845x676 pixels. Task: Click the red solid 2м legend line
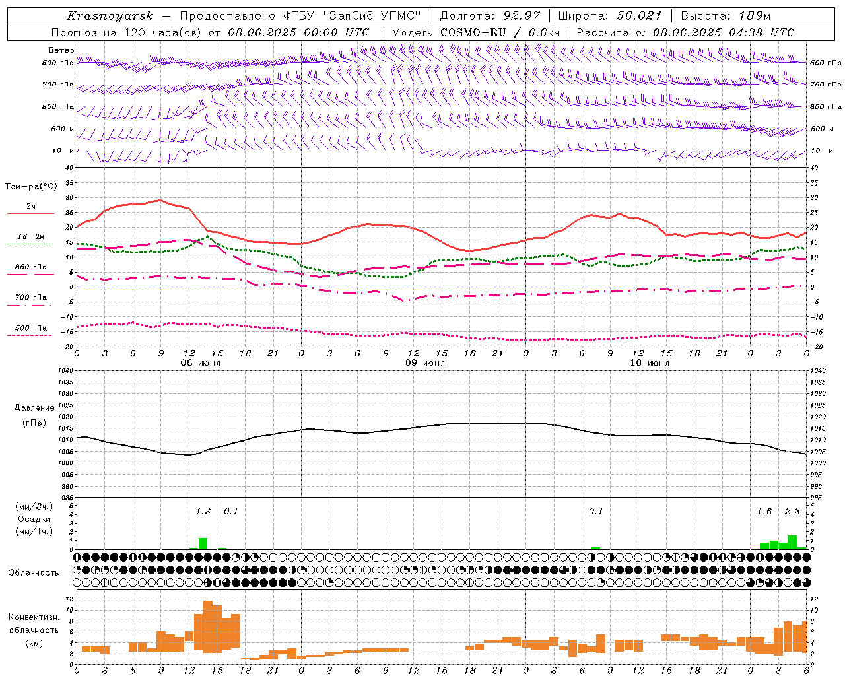(30, 213)
